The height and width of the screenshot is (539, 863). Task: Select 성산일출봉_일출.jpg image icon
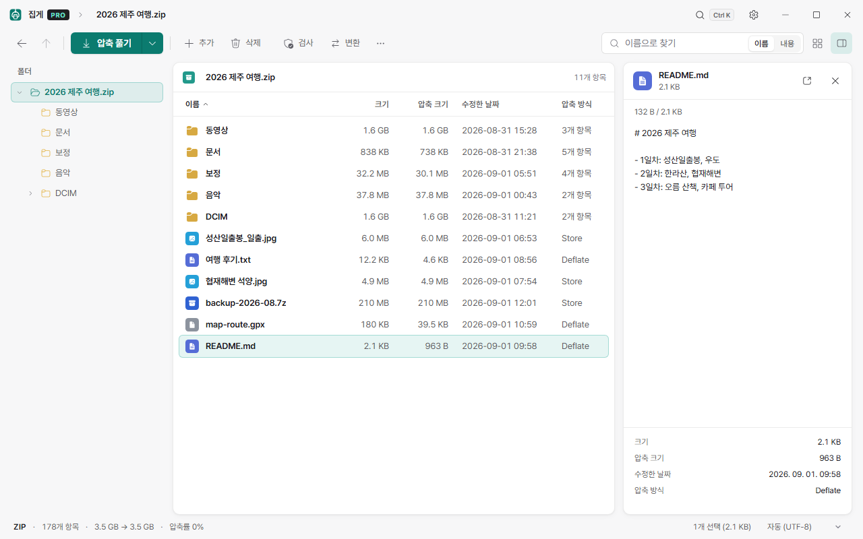click(x=192, y=239)
